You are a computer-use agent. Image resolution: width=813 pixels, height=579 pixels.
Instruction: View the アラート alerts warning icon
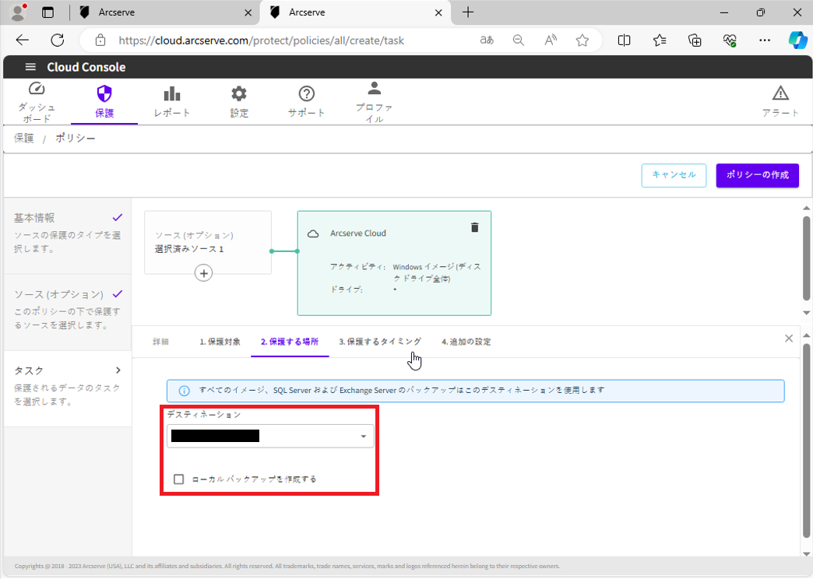click(780, 94)
